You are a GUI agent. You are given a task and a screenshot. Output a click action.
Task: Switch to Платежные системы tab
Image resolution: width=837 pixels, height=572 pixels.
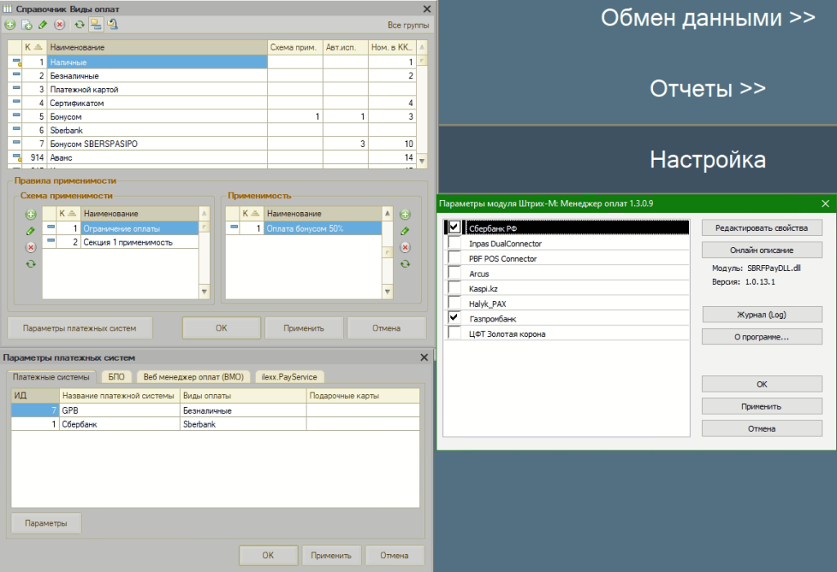pos(51,377)
